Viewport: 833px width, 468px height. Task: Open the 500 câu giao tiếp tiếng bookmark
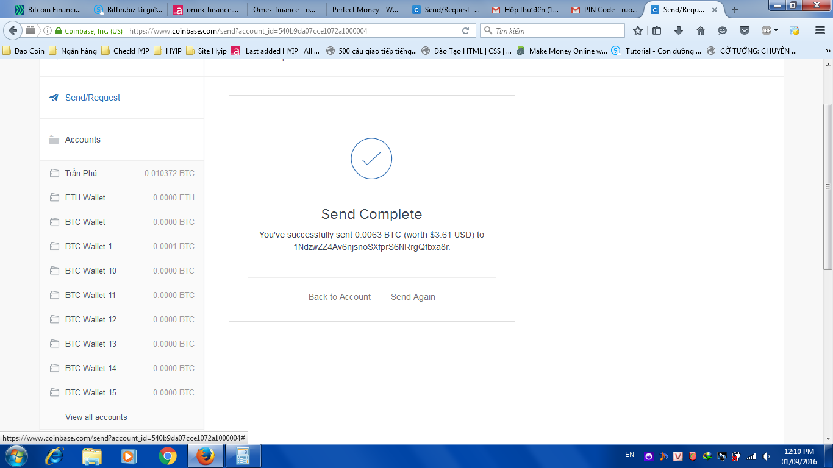[x=371, y=51]
